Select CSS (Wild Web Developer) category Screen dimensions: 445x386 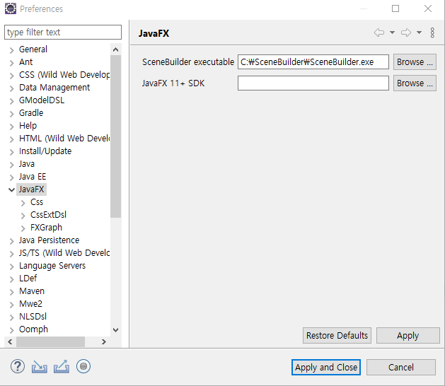[64, 75]
